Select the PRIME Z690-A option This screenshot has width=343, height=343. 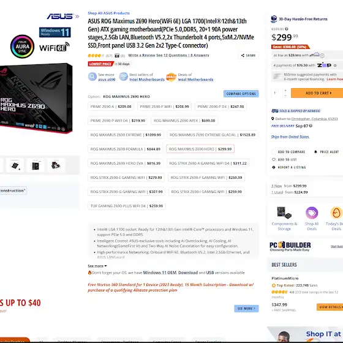coord(111,107)
